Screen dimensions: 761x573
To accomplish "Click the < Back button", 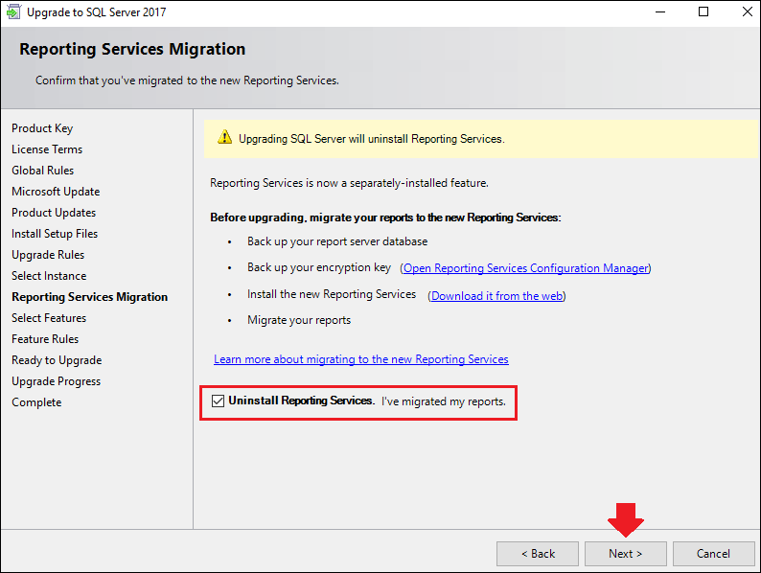I will click(x=538, y=554).
